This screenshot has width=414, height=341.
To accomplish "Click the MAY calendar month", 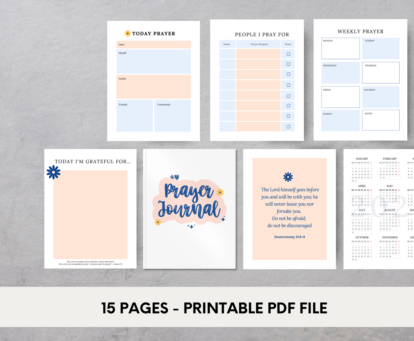I will point(390,195).
